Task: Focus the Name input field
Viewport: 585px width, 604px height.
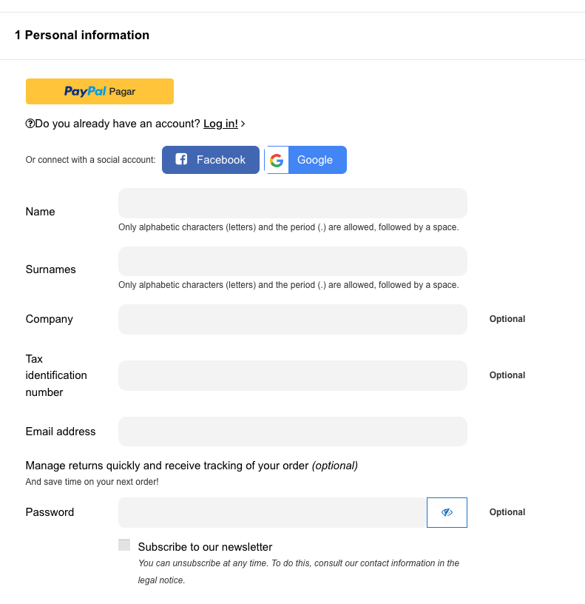Action: (292, 203)
